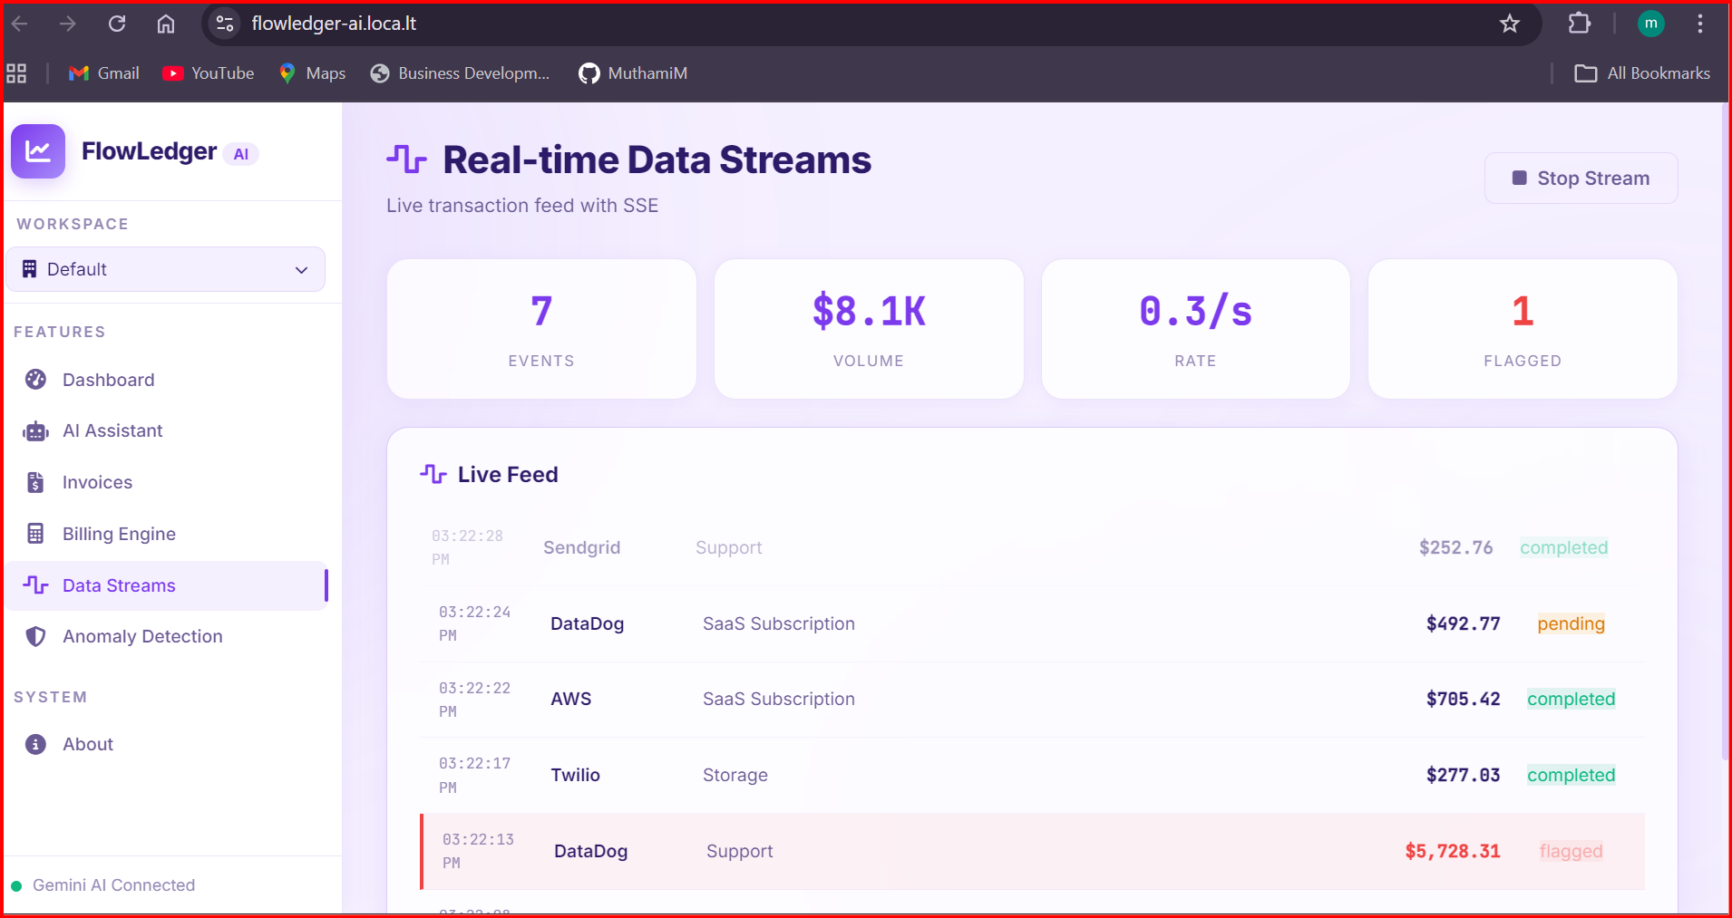
Task: Click the page vertical scrollbar
Action: [x=1725, y=430]
